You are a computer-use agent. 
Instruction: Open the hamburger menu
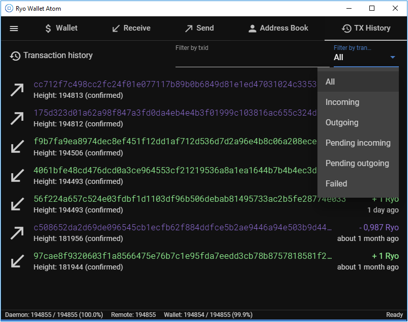click(14, 29)
